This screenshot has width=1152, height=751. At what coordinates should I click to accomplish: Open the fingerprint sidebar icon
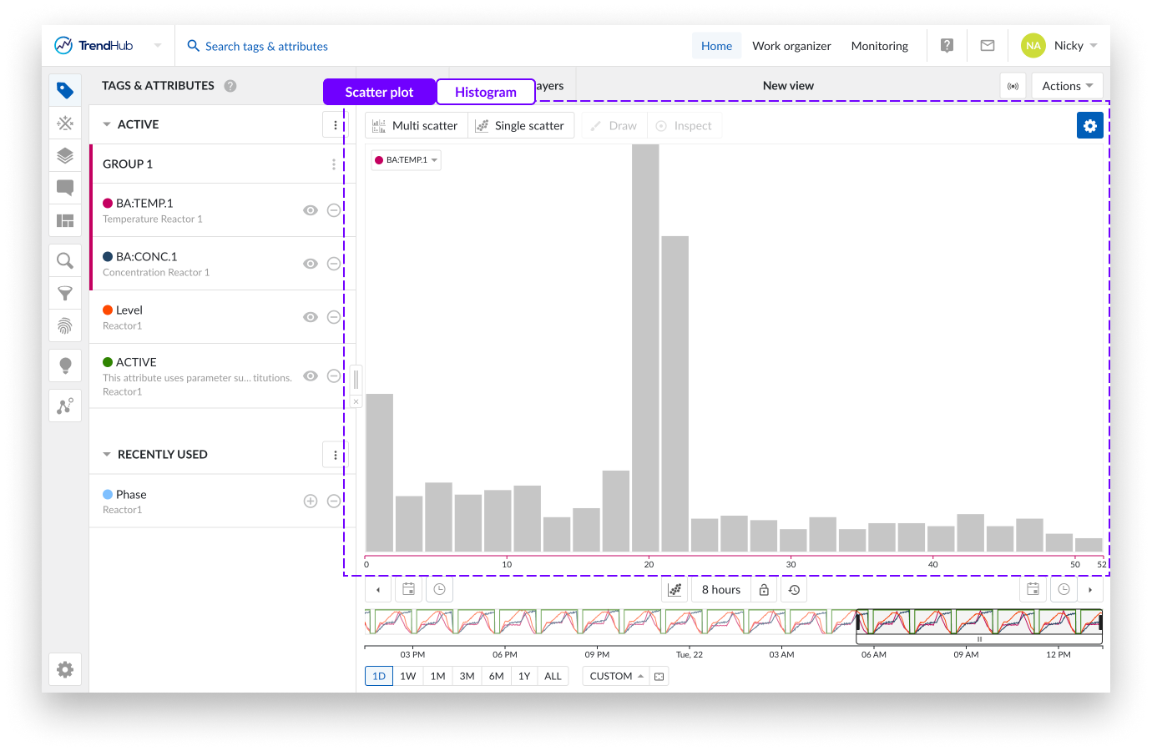(x=65, y=325)
